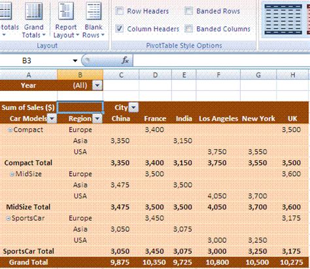
Task: Open the Grand Totals layout menu
Action: tap(33, 20)
